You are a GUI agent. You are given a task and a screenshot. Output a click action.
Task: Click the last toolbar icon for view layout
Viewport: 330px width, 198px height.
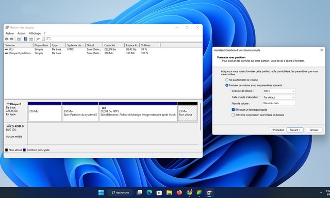click(x=48, y=39)
